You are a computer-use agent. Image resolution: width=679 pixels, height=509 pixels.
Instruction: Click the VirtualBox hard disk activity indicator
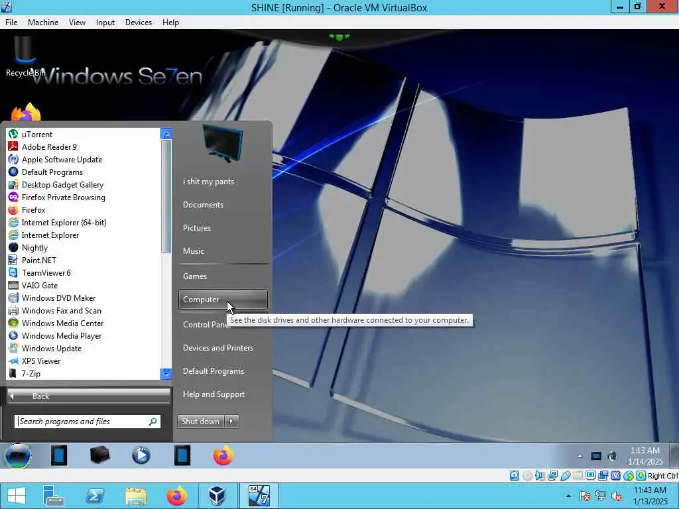pos(514,476)
